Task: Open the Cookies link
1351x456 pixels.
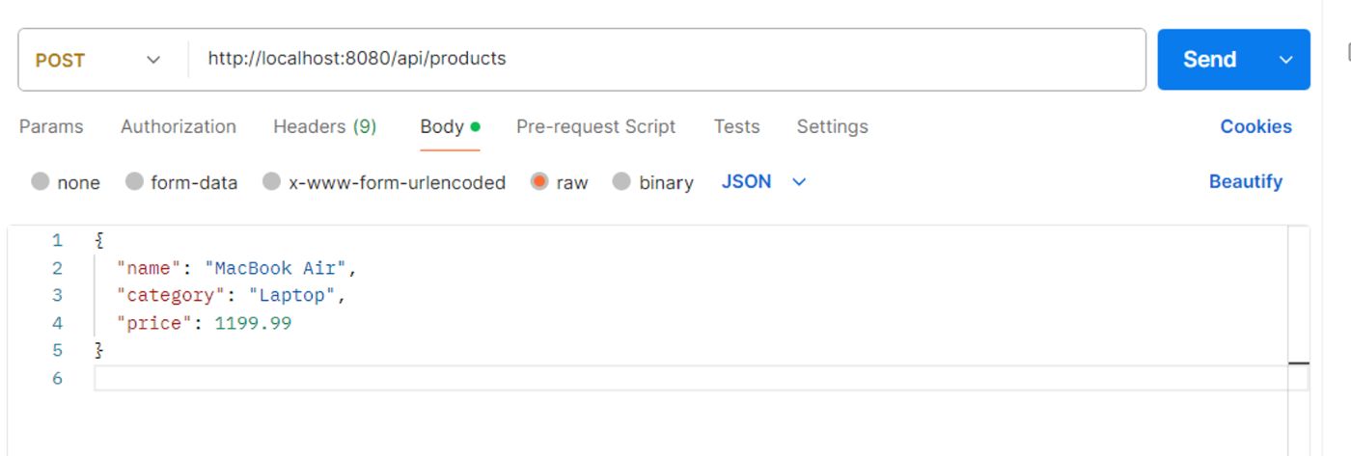Action: click(1255, 126)
